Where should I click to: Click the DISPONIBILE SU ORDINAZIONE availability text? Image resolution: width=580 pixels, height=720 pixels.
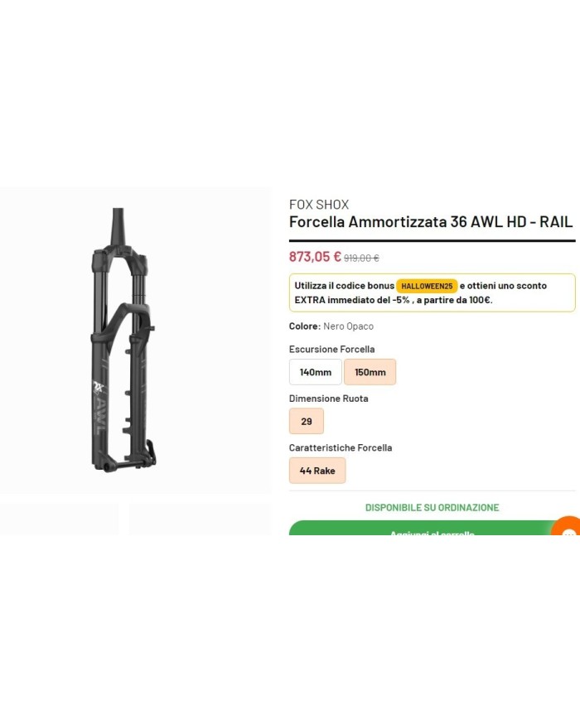pyautogui.click(x=431, y=507)
